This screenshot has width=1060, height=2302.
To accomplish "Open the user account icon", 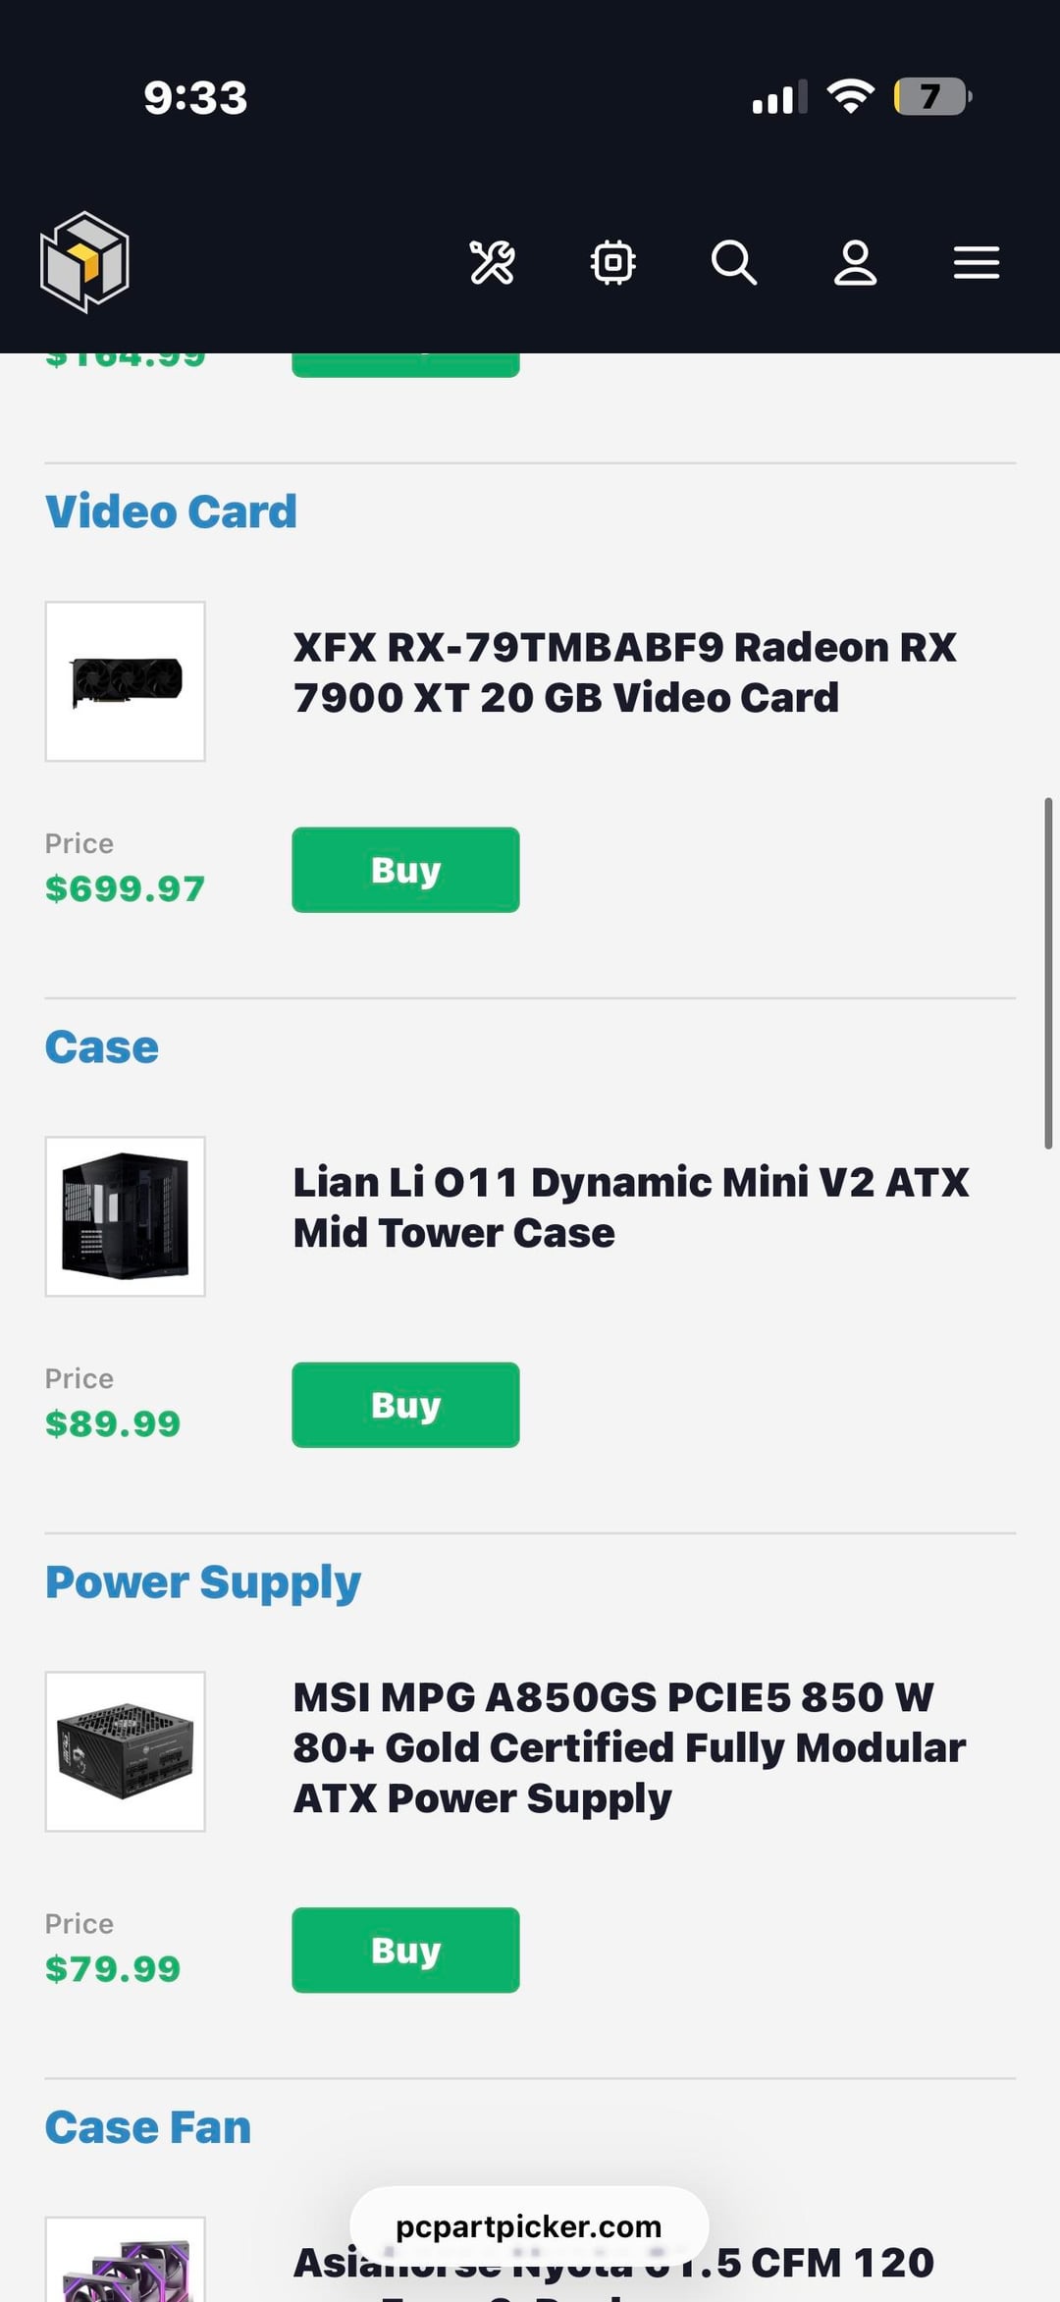I will 855,262.
